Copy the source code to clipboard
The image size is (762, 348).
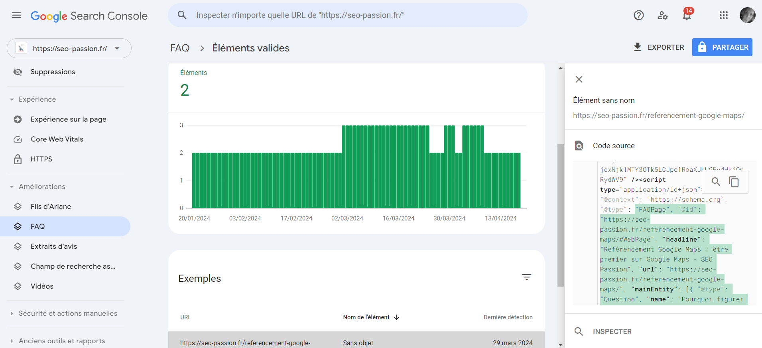tap(734, 182)
